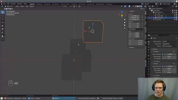
Task: Open the File menu
Action: click(4, 4)
